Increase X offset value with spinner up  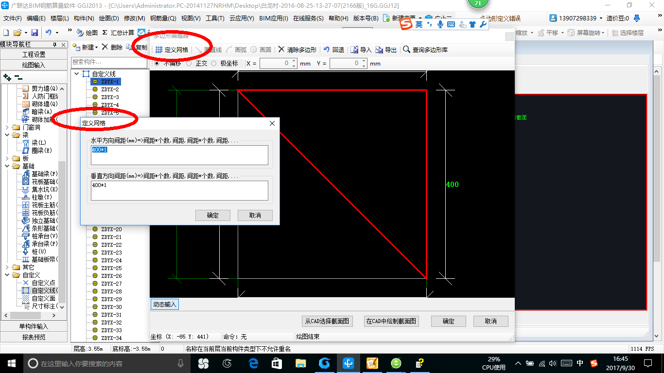tap(294, 62)
